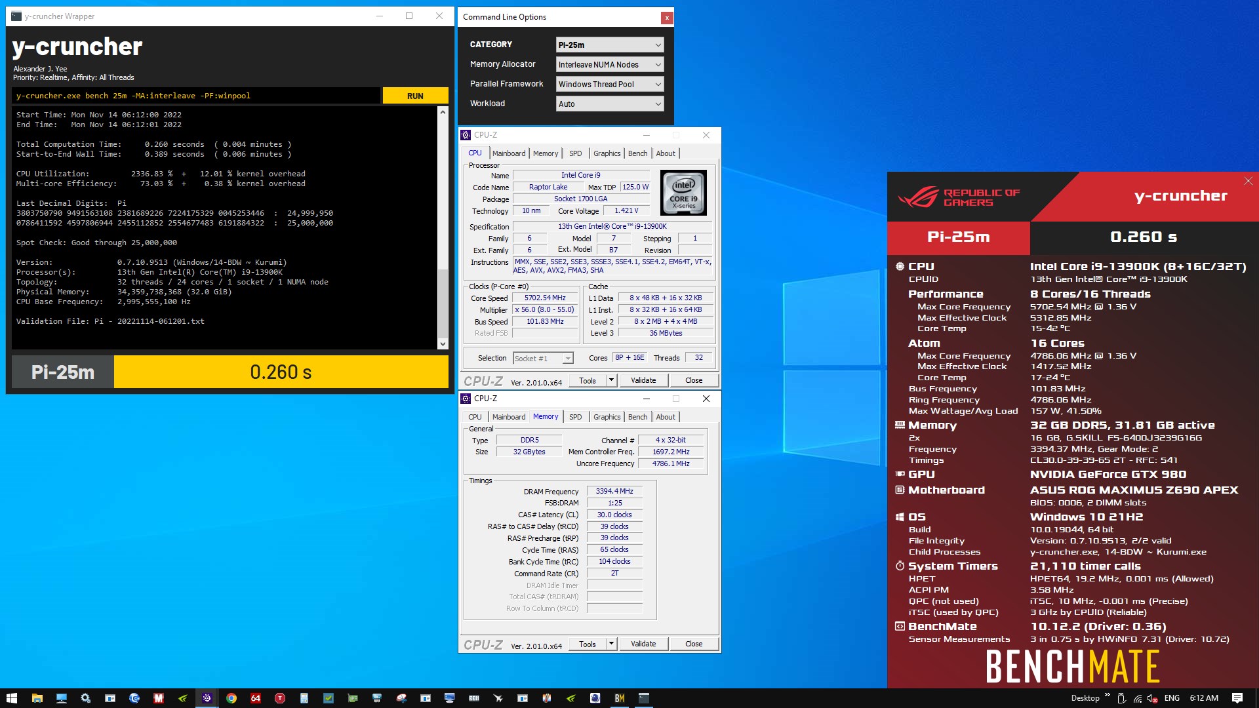Open Graphics tab in upper CPU-Z window
Viewport: 1259px width, 708px height.
[607, 153]
